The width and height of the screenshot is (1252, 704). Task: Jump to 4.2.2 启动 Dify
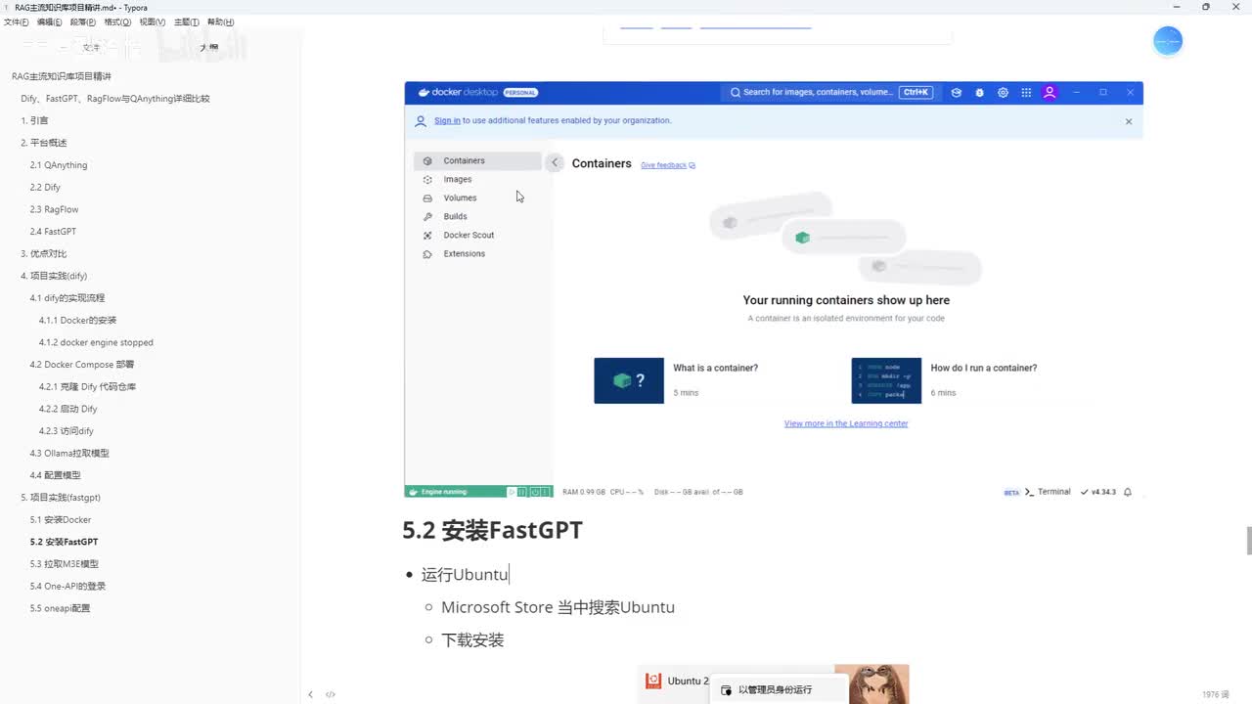click(67, 409)
